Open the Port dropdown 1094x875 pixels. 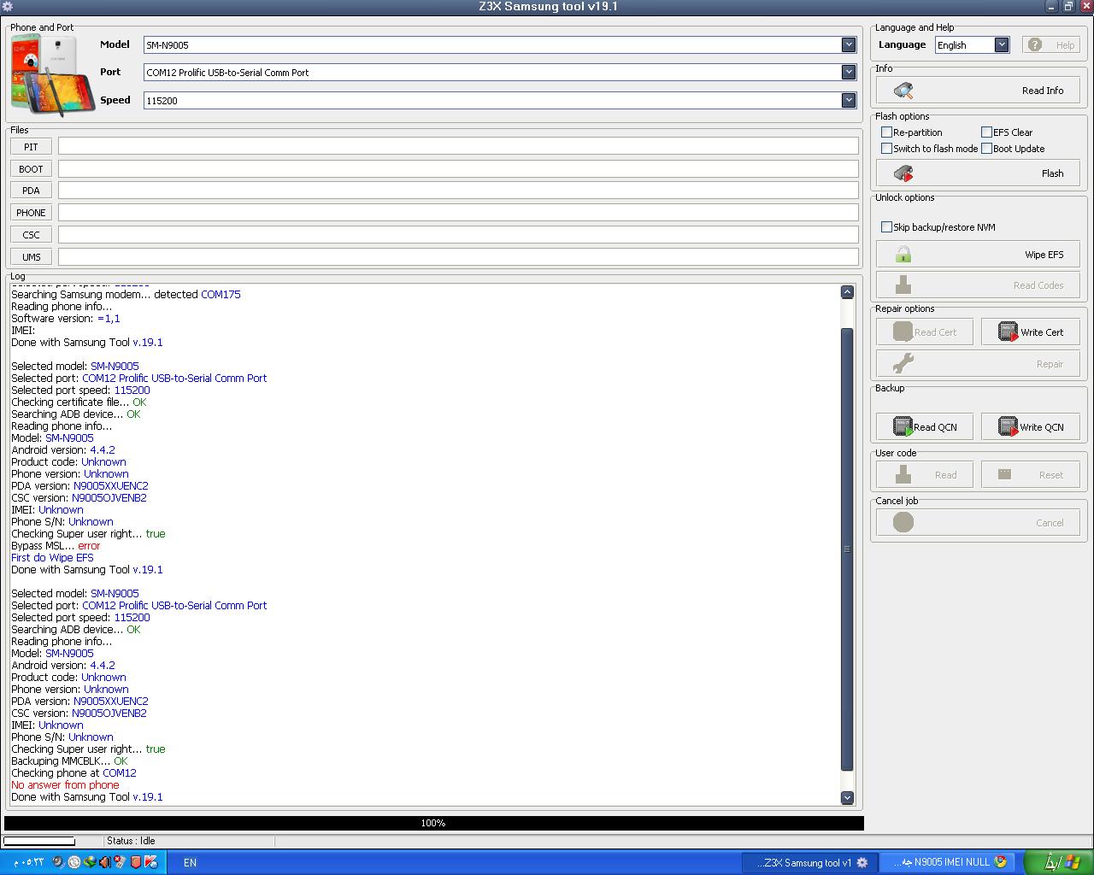click(x=849, y=72)
